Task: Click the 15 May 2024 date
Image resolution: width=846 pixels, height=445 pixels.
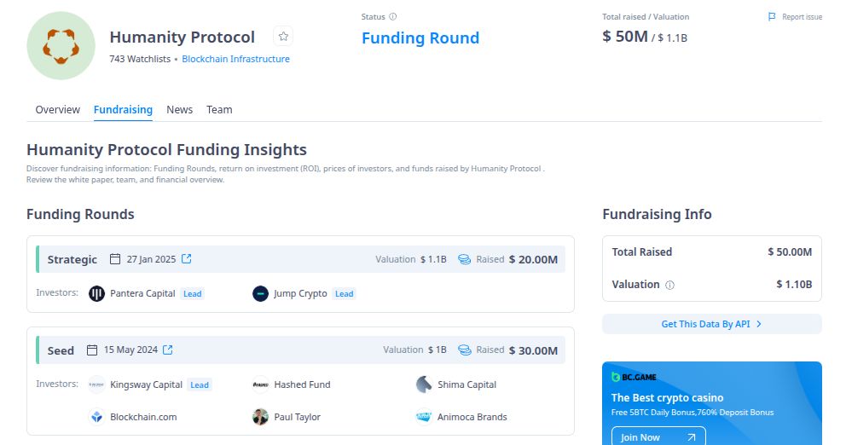Action: point(130,350)
